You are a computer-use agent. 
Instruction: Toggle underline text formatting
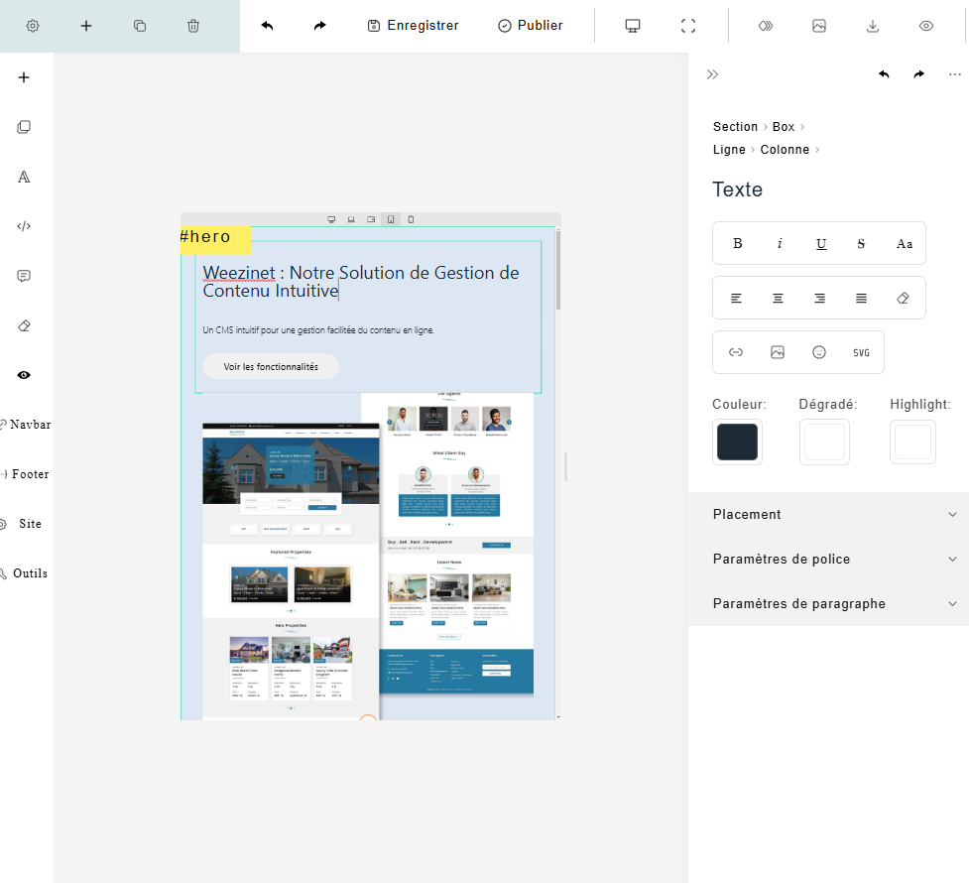pyautogui.click(x=820, y=244)
